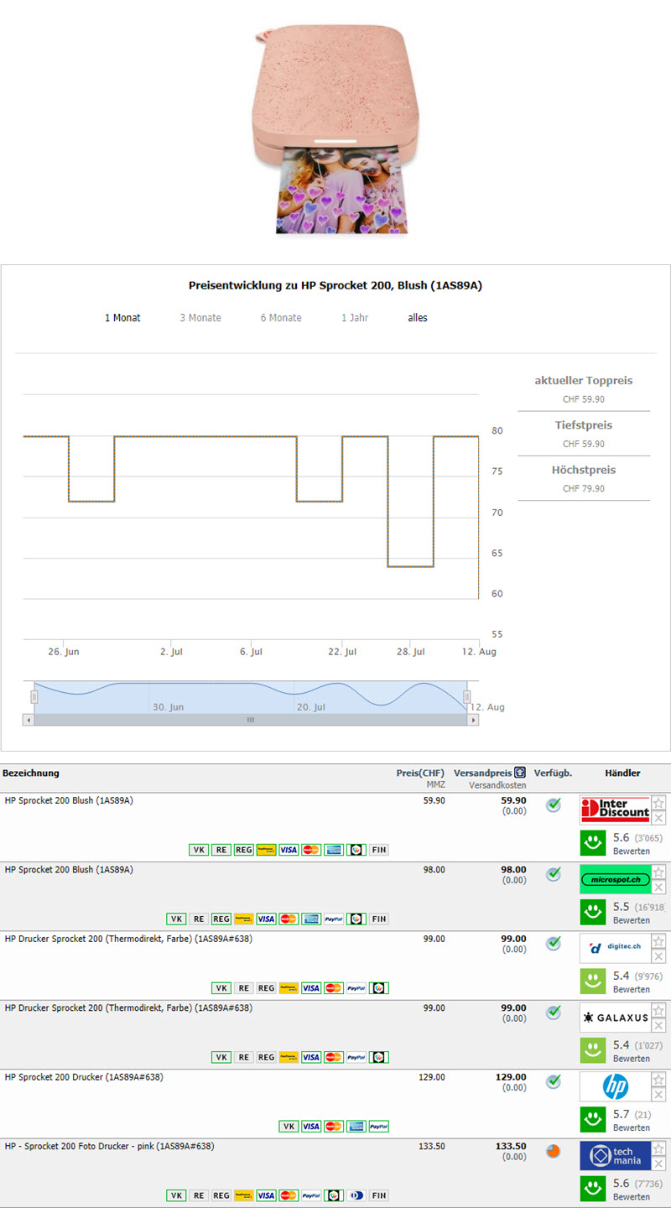Select the 1 Monat time range
The height and width of the screenshot is (1208, 671).
pos(122,318)
